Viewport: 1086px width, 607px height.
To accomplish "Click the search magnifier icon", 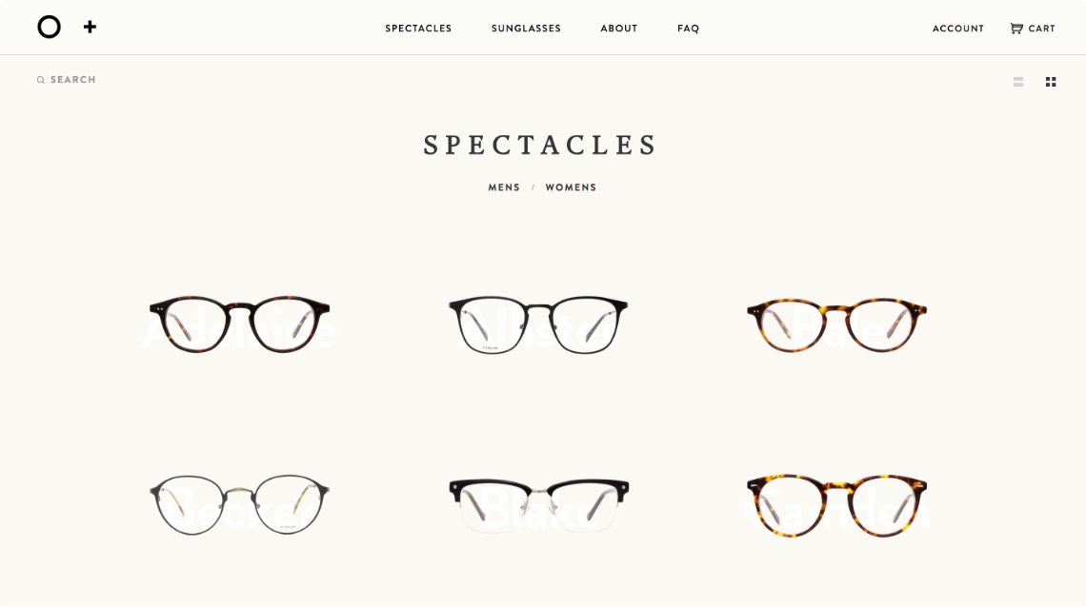I will (41, 80).
